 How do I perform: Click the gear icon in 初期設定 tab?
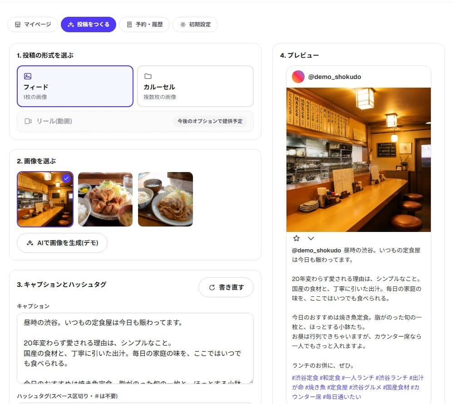click(x=183, y=25)
